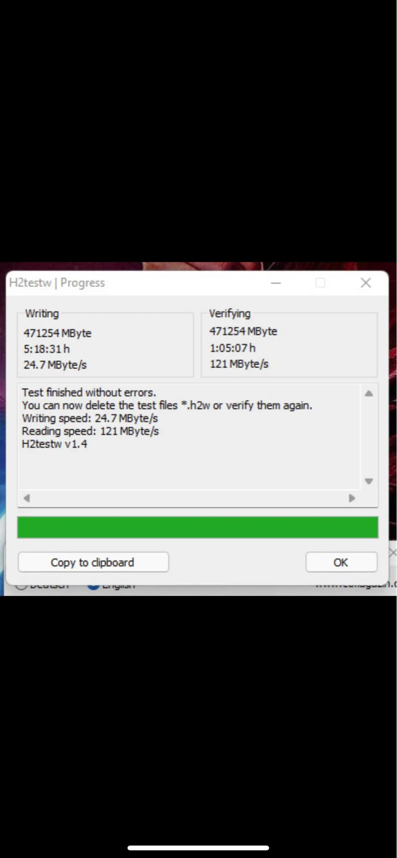
Task: Click the greyed-out maximize icon
Action: (320, 283)
